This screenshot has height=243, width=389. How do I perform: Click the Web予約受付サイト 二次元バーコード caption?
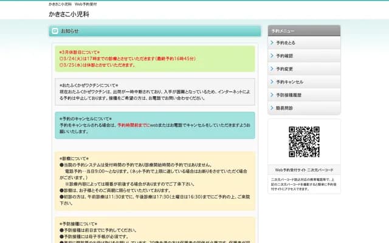(x=304, y=170)
